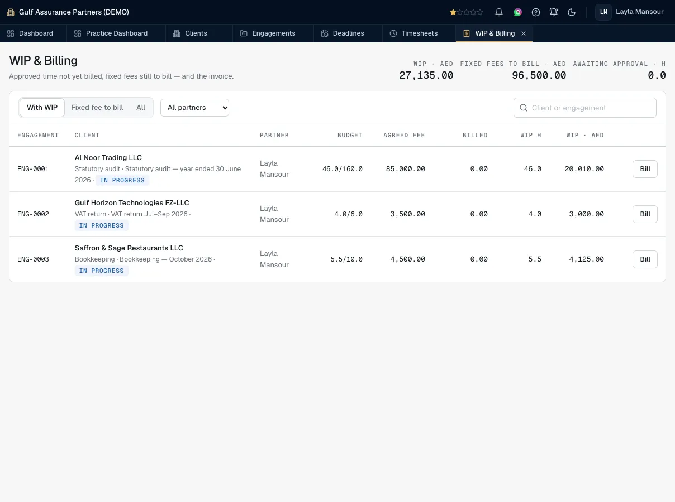The height and width of the screenshot is (502, 675).
Task: Click the 5.5/10.0 budget value
Action: pyautogui.click(x=346, y=259)
